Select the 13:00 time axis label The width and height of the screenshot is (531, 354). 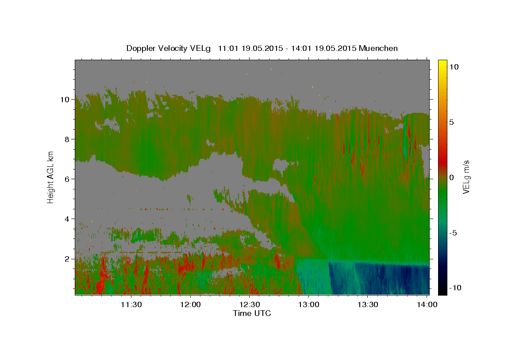(x=309, y=304)
